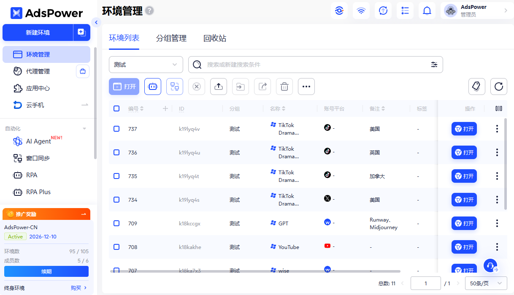The image size is (514, 295).
Task: Check the box for row 734
Action: [x=116, y=200]
